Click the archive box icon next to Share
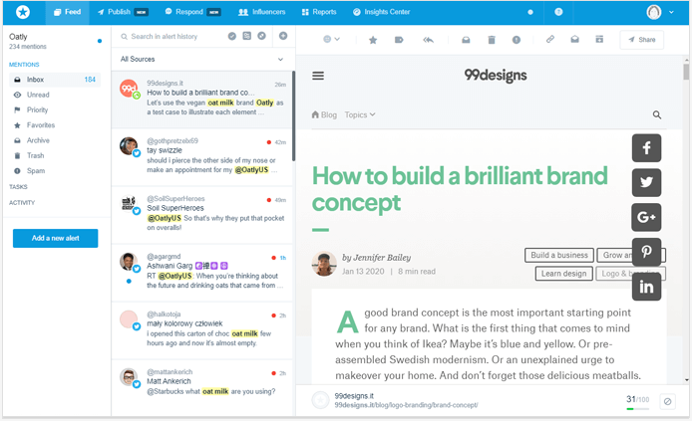The image size is (692, 421). [599, 39]
